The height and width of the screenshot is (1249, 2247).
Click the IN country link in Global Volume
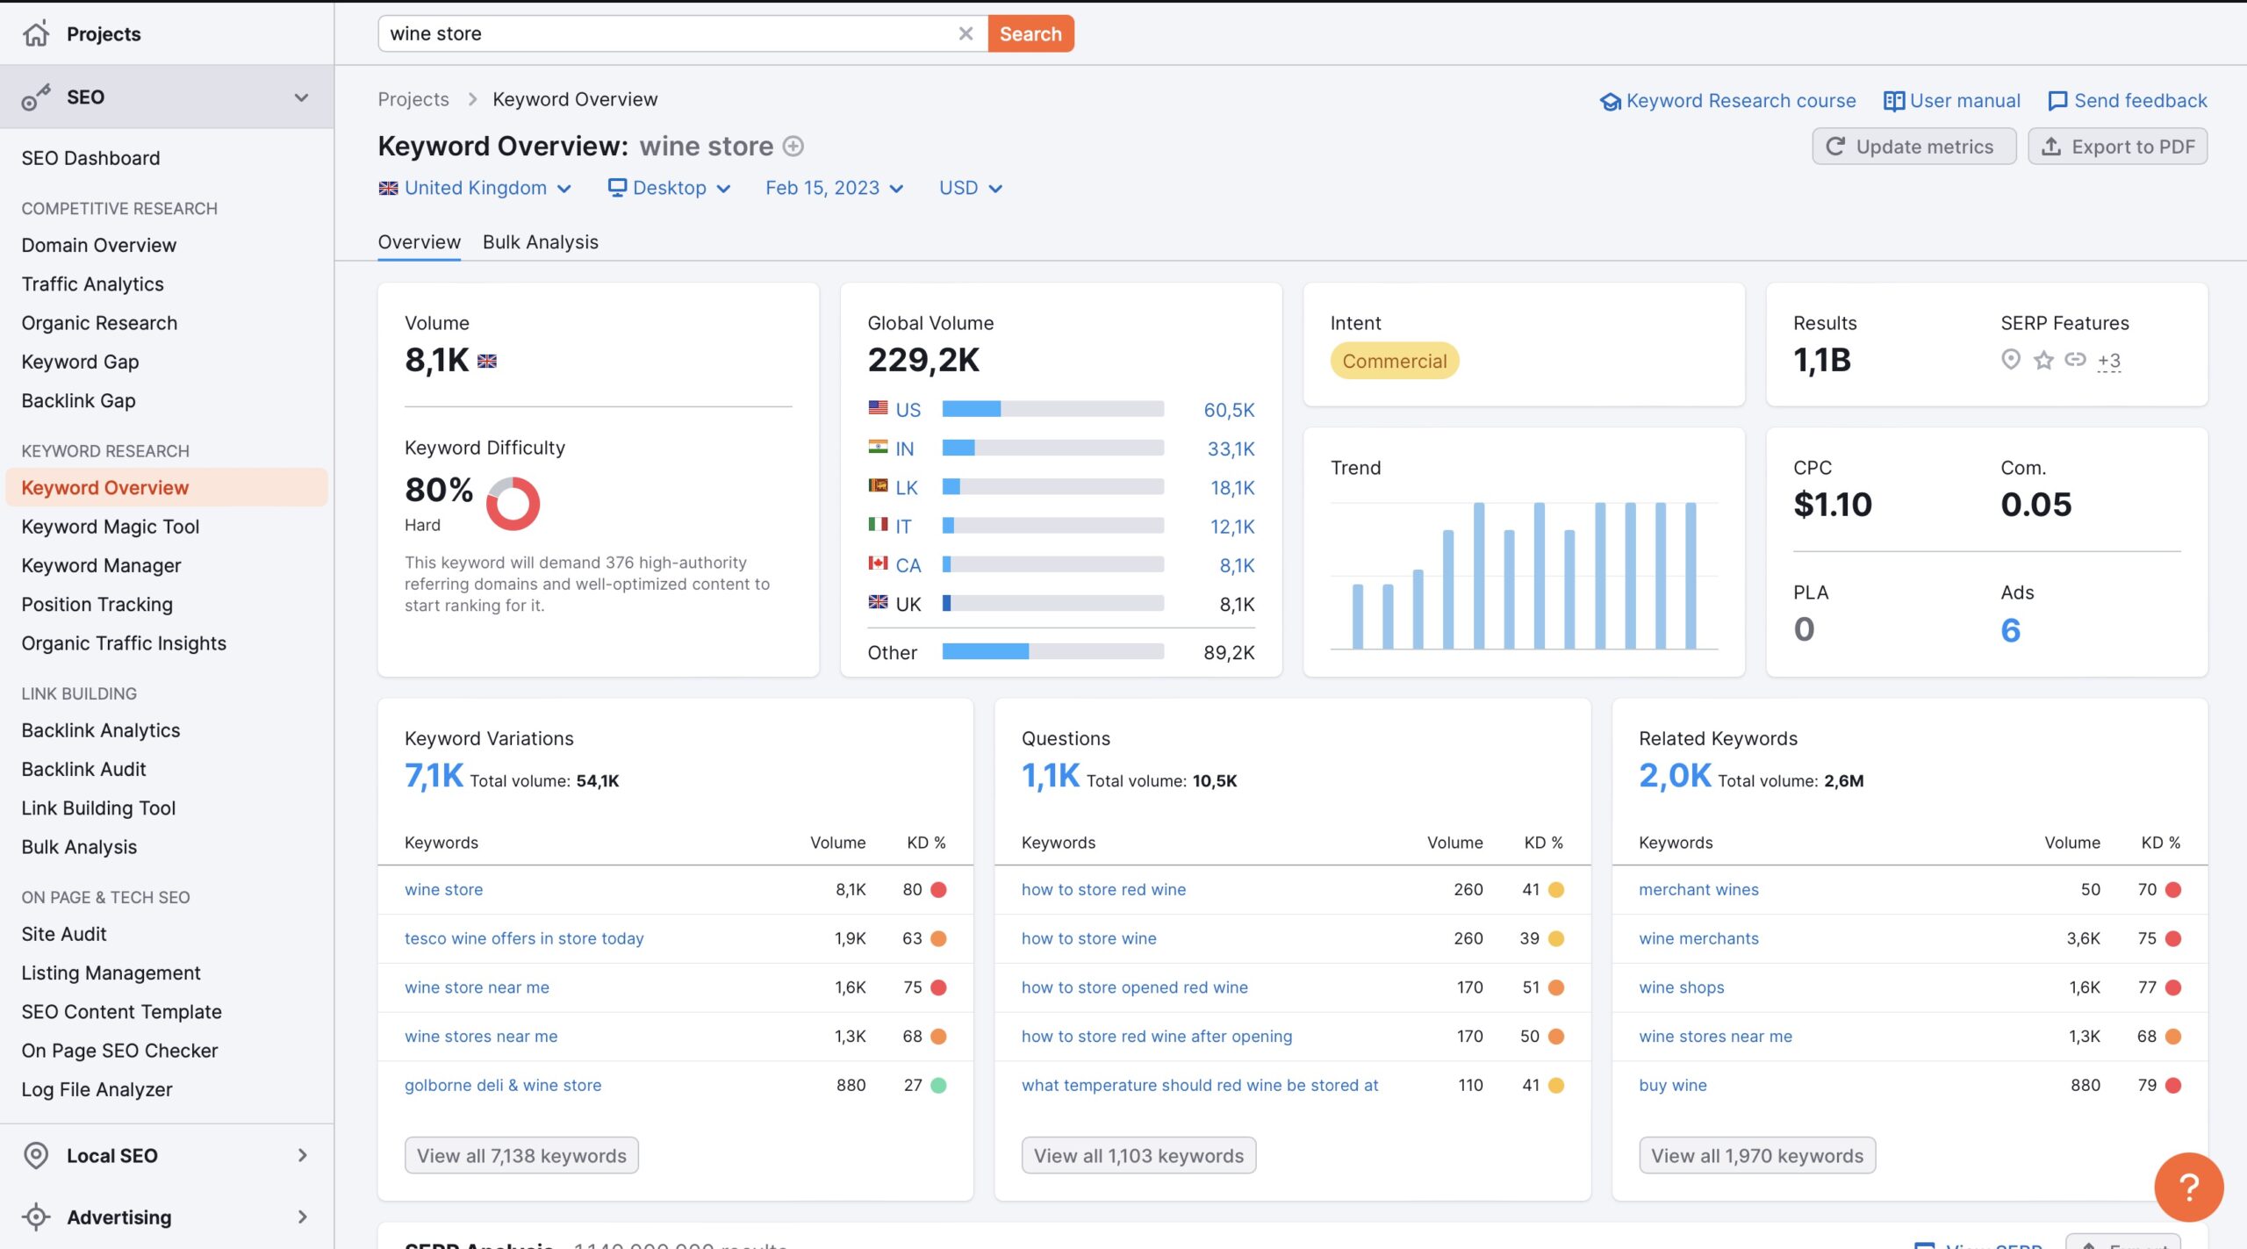[x=904, y=449]
